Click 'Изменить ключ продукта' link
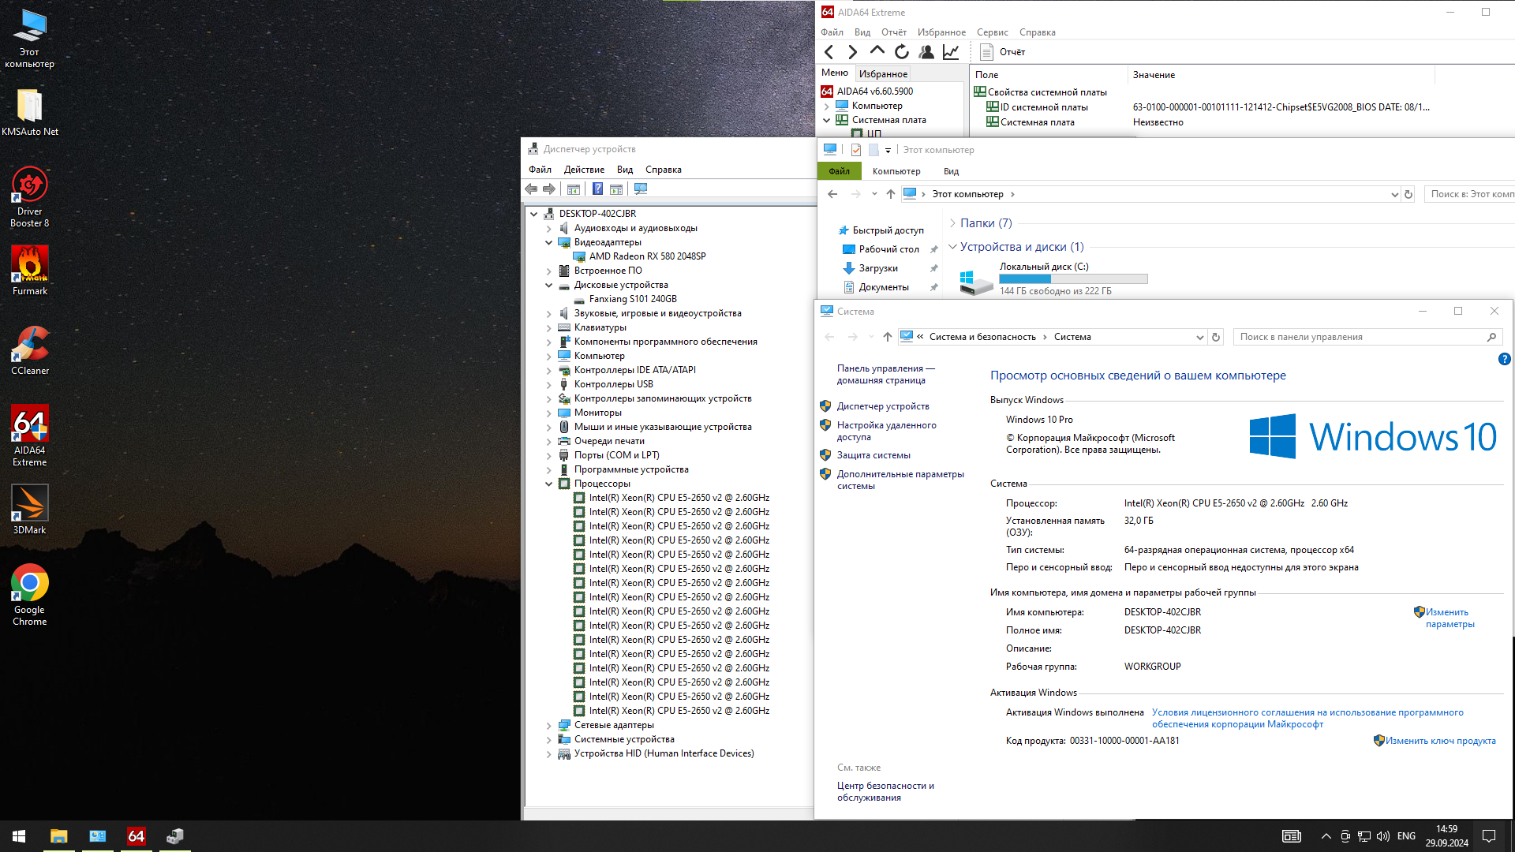 [x=1440, y=741]
